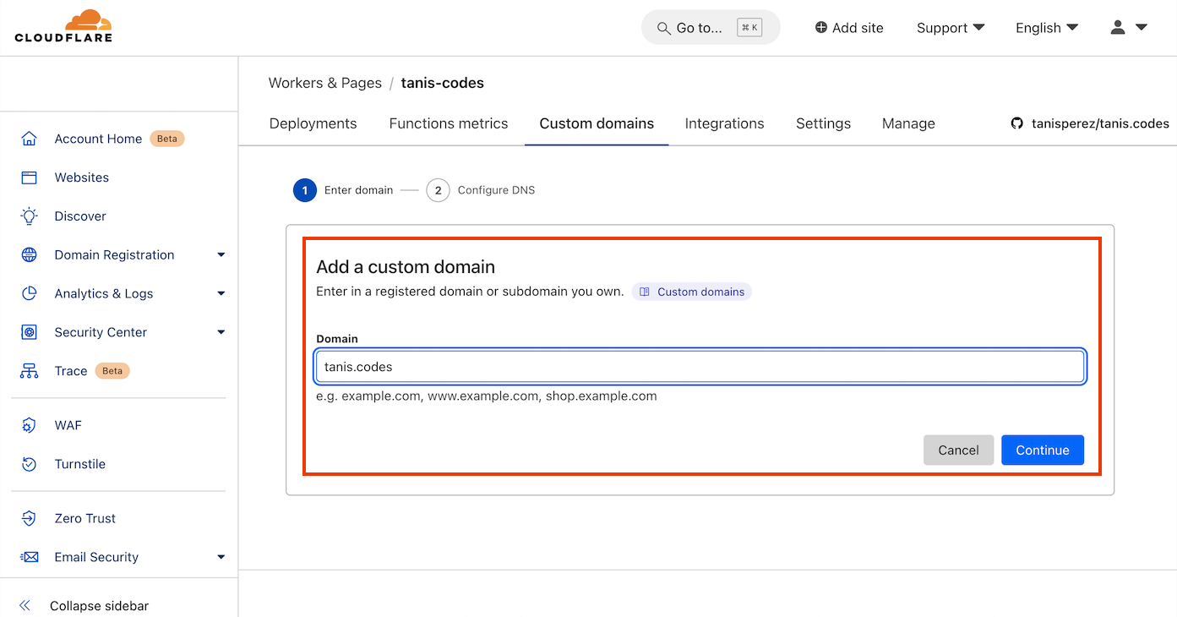Click inside the Domain input field
The width and height of the screenshot is (1177, 617).
point(700,366)
